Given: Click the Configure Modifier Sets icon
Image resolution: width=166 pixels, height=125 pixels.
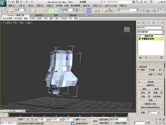Looking at the screenshot, I should click(x=161, y=58).
